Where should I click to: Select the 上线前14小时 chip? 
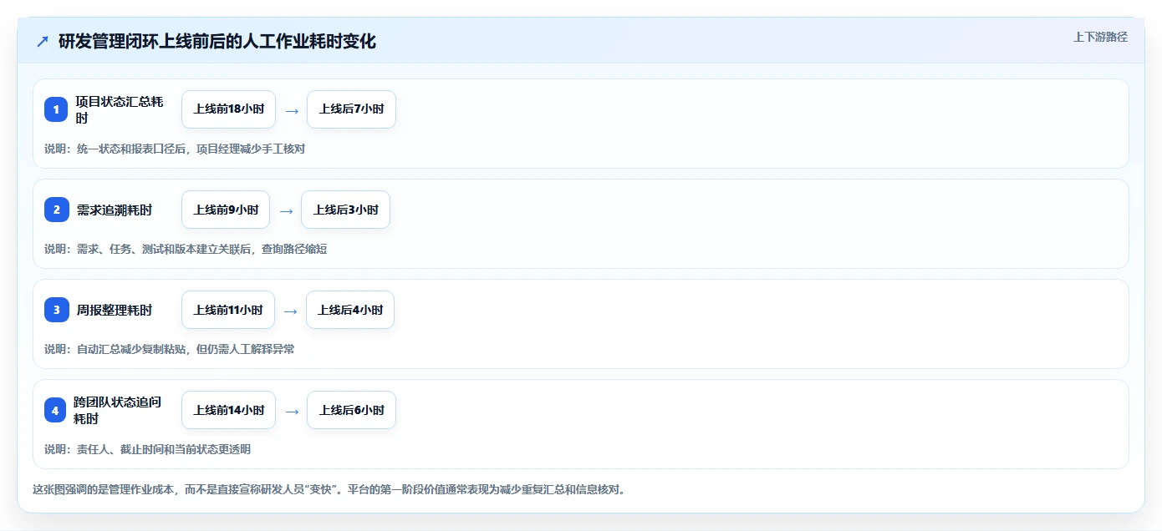(x=228, y=410)
